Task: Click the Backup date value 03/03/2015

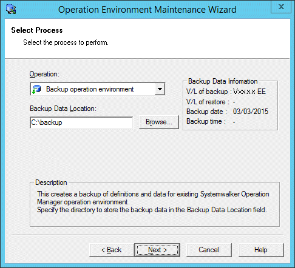Action: point(251,112)
